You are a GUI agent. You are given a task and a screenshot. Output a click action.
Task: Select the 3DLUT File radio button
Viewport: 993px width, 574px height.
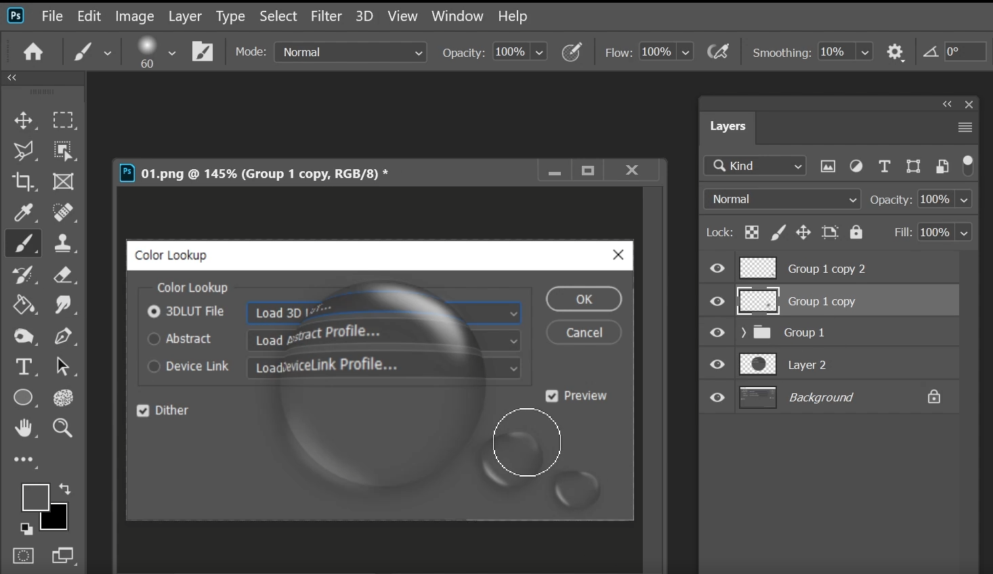(x=154, y=311)
